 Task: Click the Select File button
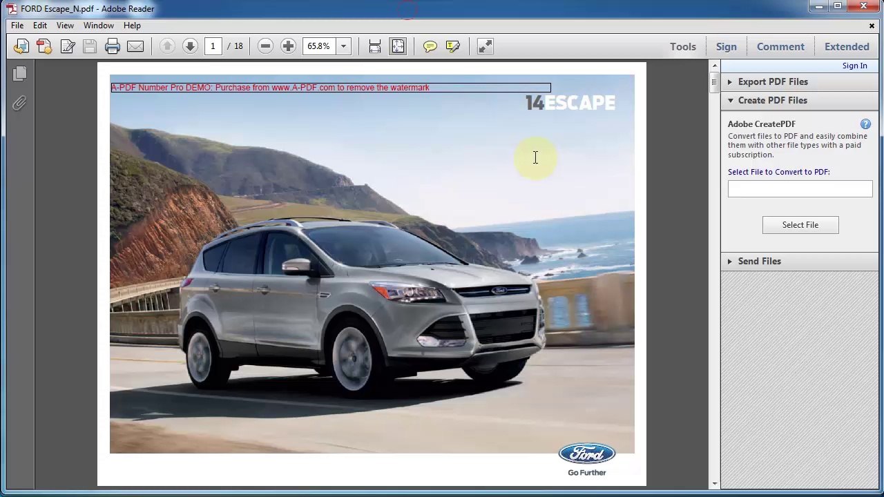click(x=800, y=225)
